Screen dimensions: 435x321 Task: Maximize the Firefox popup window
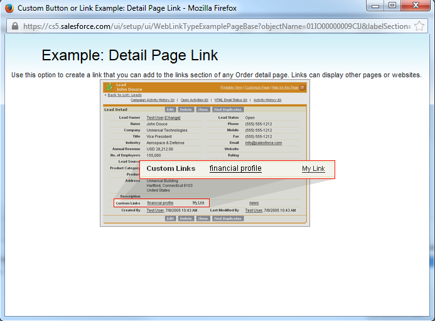click(392, 6)
